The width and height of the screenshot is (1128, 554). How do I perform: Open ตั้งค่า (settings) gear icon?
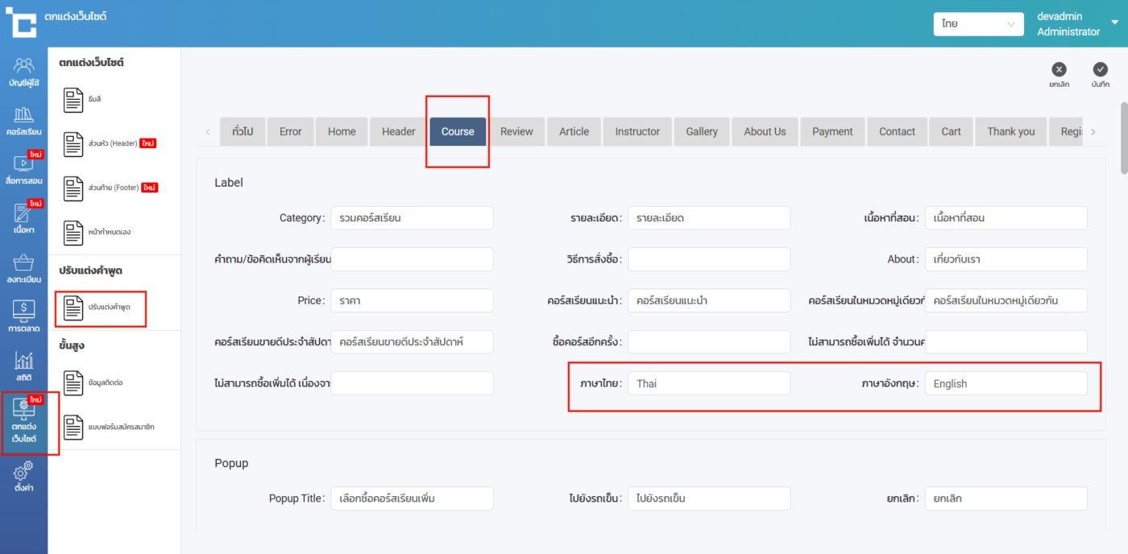pyautogui.click(x=23, y=476)
